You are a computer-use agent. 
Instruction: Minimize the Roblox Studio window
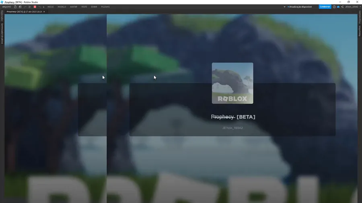tap(340, 2)
